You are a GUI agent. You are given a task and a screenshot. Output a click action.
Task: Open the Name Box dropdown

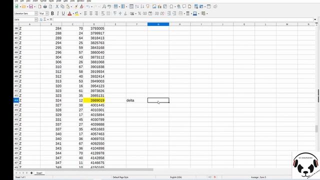[36, 19]
